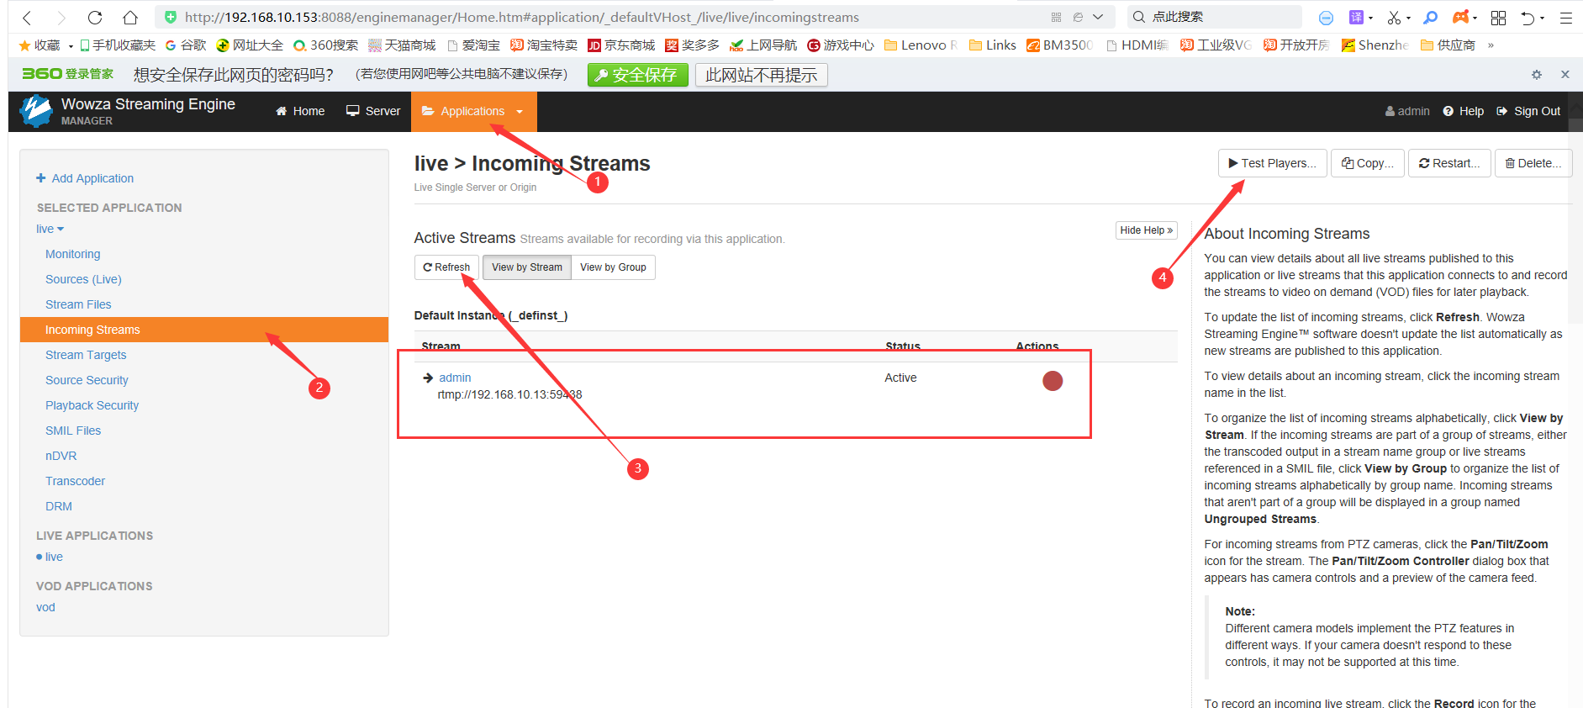Open the password prompt settings gear
1583x708 pixels.
point(1536,75)
